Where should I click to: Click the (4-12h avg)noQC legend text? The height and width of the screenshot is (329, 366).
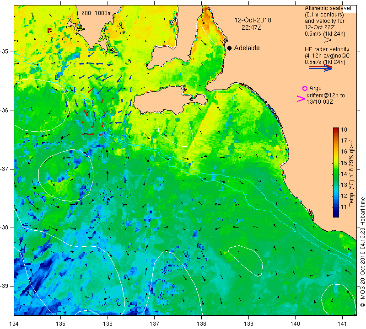click(x=327, y=56)
